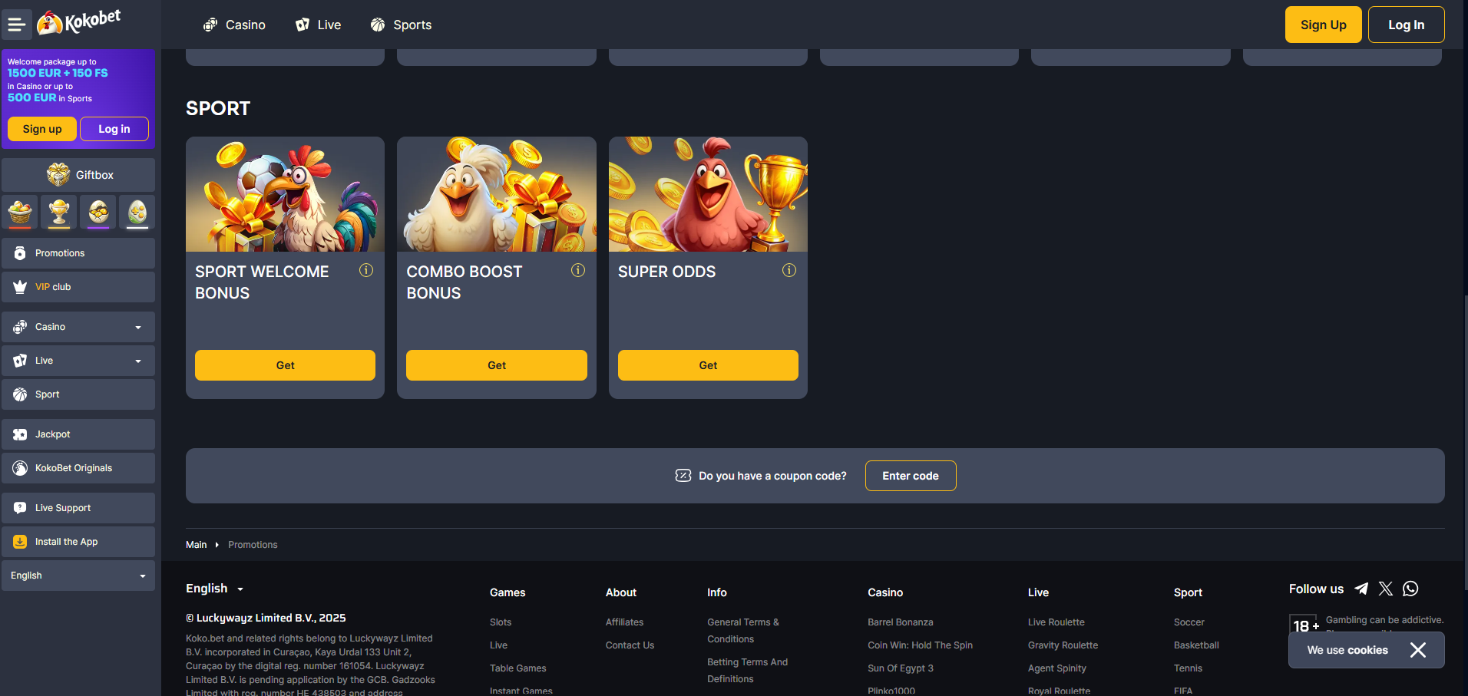Screen dimensions: 1468x696
Task: Open the Contact Us footer link
Action: click(630, 645)
